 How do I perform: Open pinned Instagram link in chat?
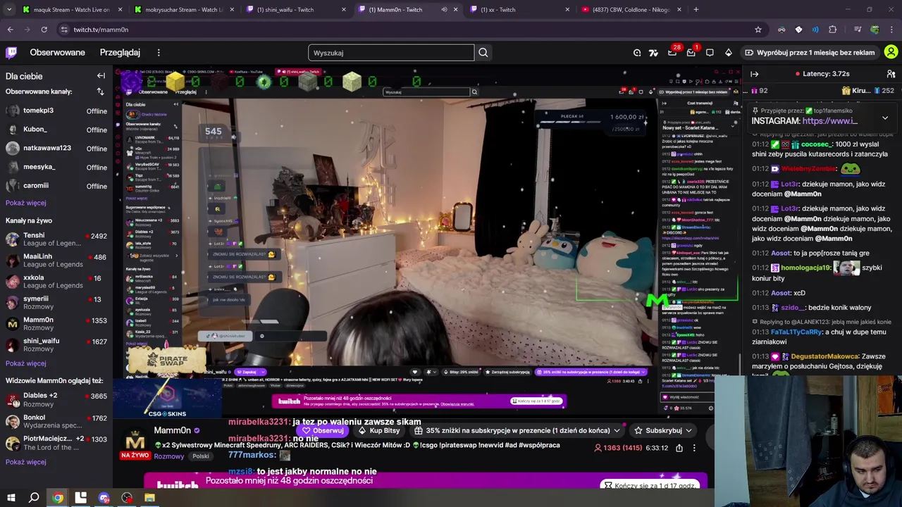829,121
